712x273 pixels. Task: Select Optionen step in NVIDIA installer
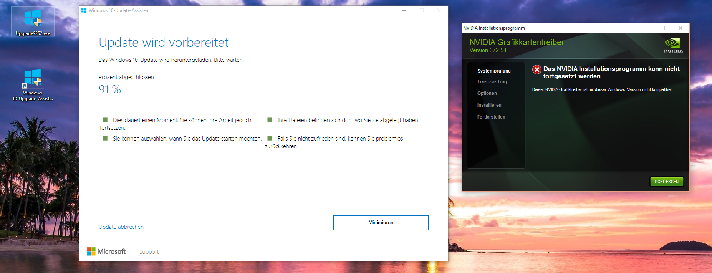click(487, 93)
